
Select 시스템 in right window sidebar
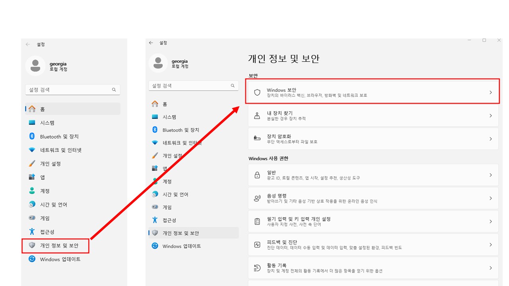tap(194, 117)
